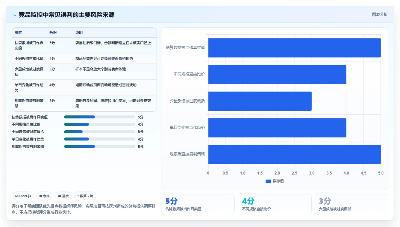The width and height of the screenshot is (400, 227).
Task: Click table cell 估算数据被当作真实值
Action: coord(29,45)
